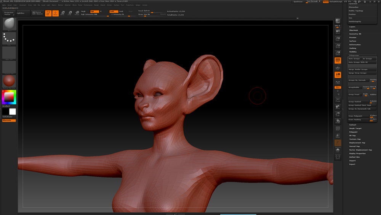This screenshot has width=381, height=215.
Task: Open the stroke type dots picker
Action: pyautogui.click(x=9, y=38)
